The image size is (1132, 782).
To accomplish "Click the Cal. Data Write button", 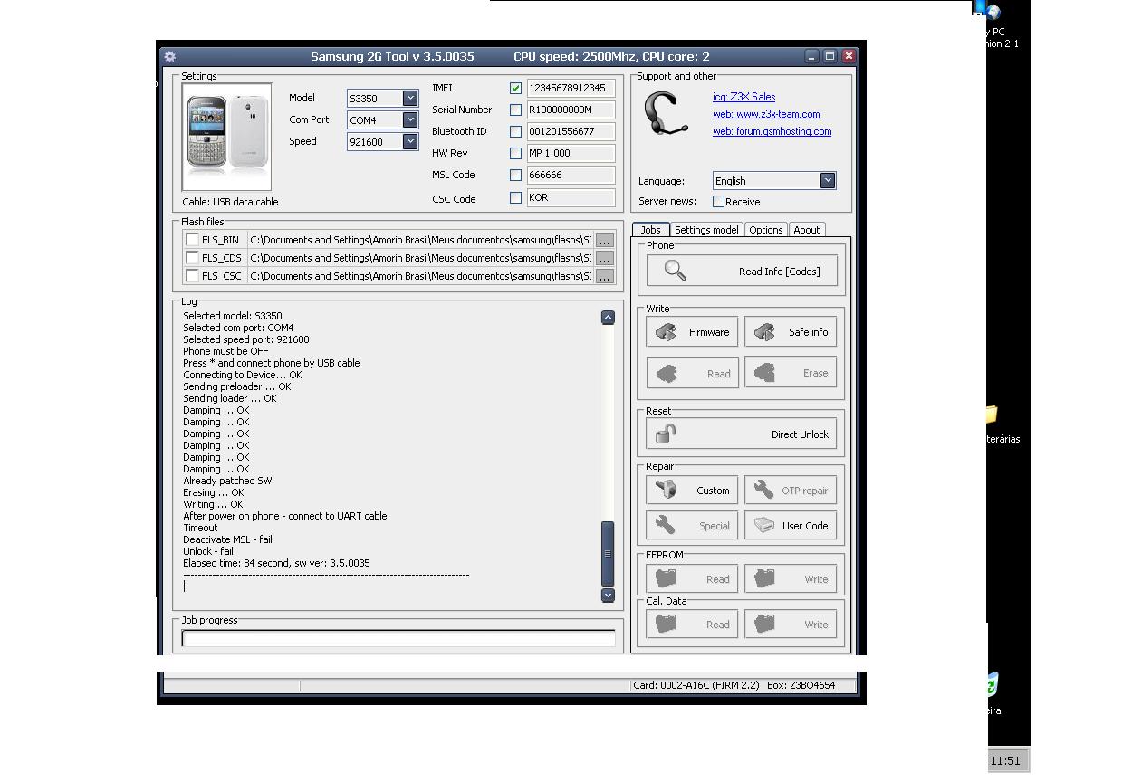I will coord(791,624).
